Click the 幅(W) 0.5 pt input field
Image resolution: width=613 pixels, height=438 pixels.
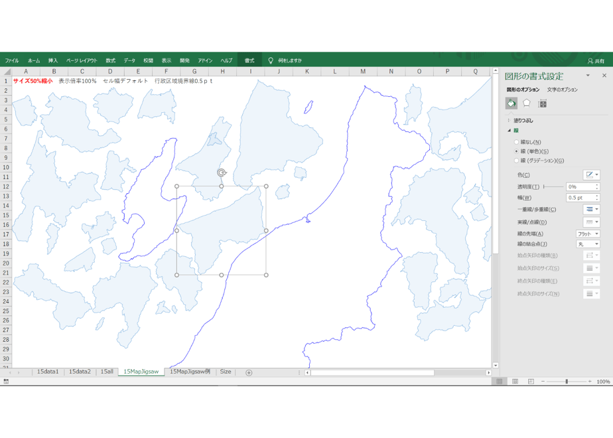click(580, 198)
